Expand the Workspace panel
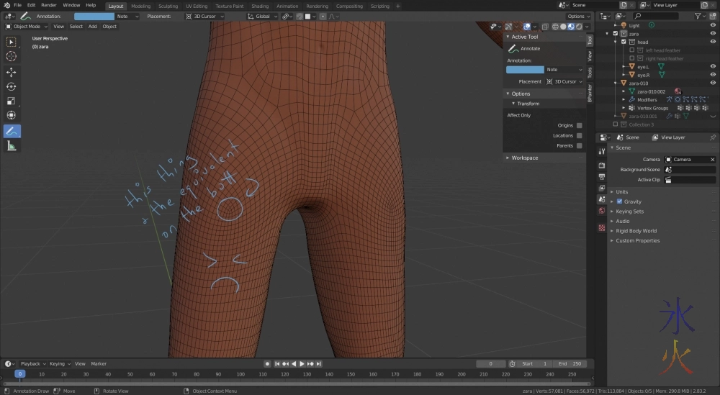This screenshot has height=395, width=720. pos(524,158)
